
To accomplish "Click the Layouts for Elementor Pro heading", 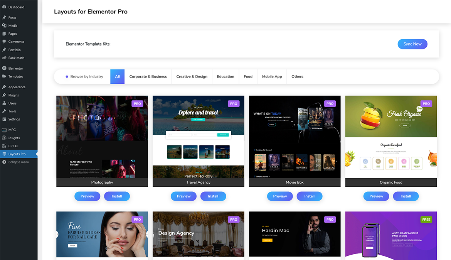I will pyautogui.click(x=91, y=12).
